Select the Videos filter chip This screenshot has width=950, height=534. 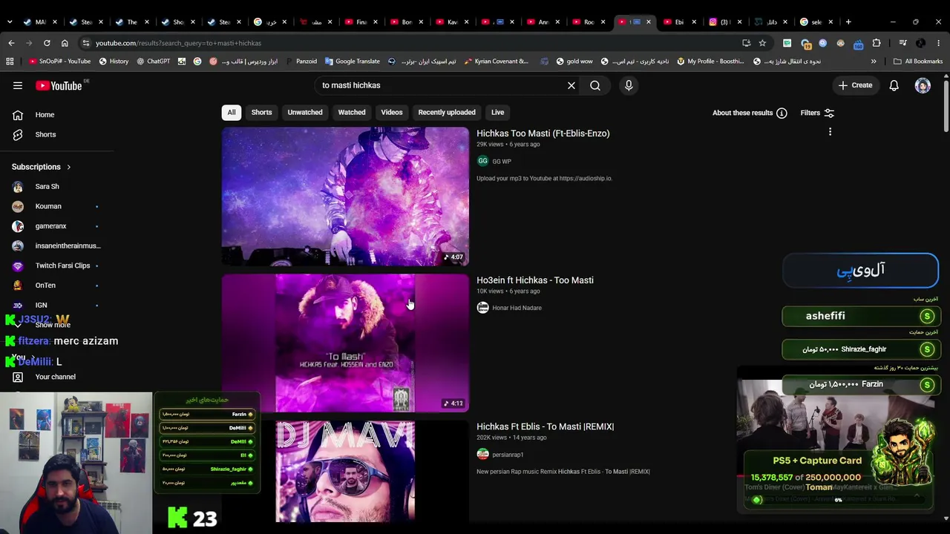pyautogui.click(x=392, y=113)
